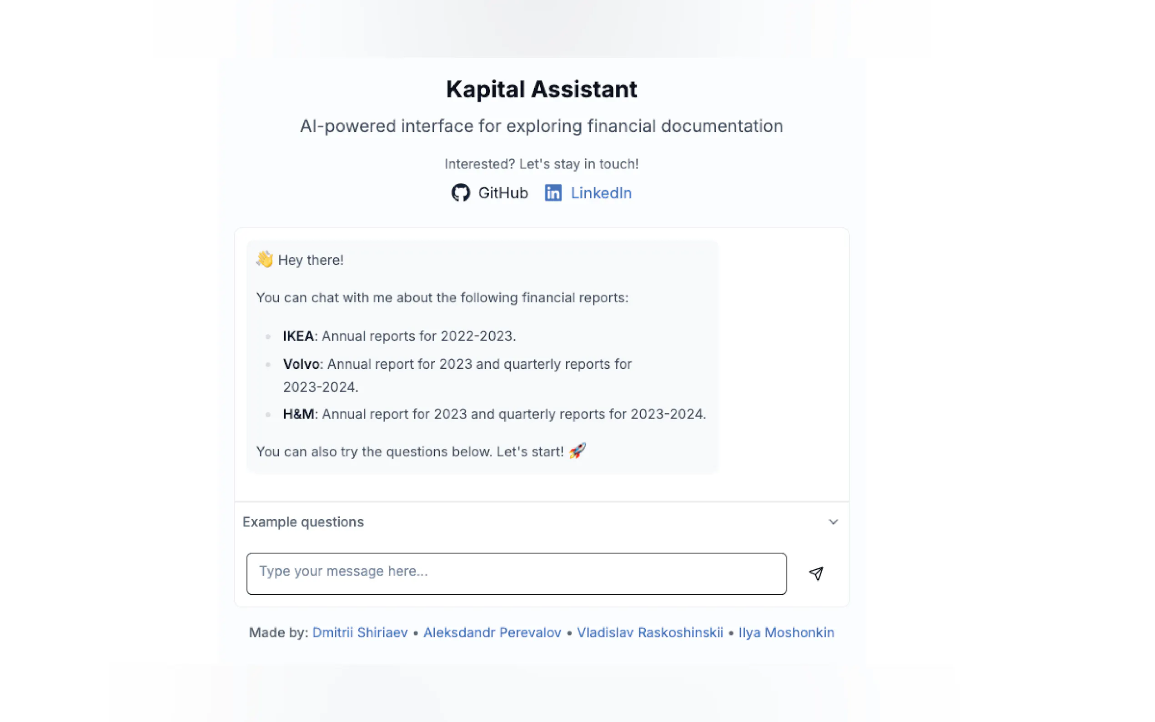Click the bold Volvo report entry
Screen dimensions: 1155x722
(301, 364)
